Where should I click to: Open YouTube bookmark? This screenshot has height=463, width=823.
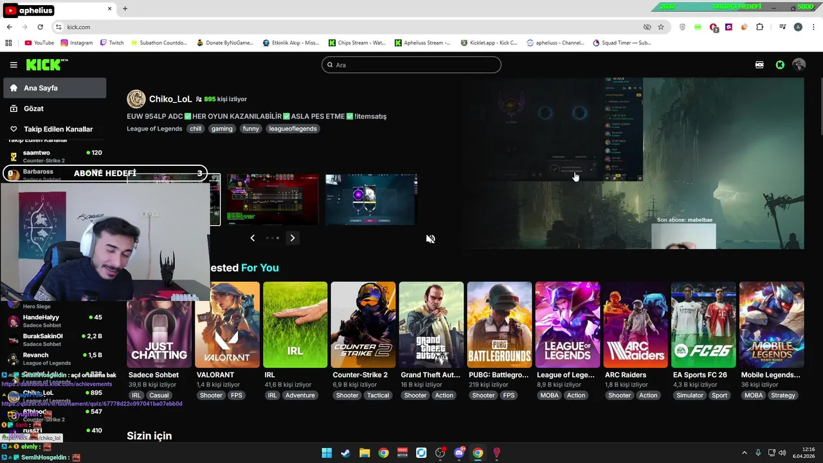[x=39, y=42]
